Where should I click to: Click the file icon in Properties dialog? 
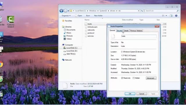click(x=113, y=36)
